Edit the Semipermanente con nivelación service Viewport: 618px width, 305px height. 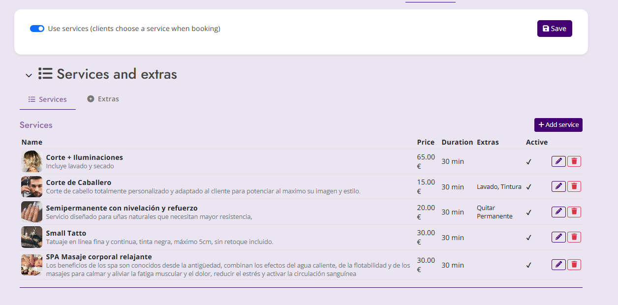558,212
